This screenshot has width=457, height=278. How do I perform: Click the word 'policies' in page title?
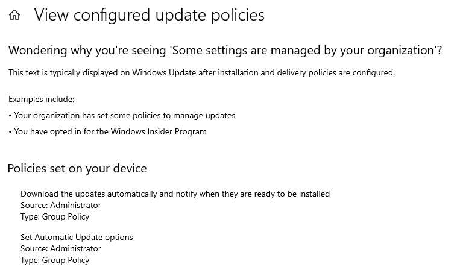click(x=238, y=15)
